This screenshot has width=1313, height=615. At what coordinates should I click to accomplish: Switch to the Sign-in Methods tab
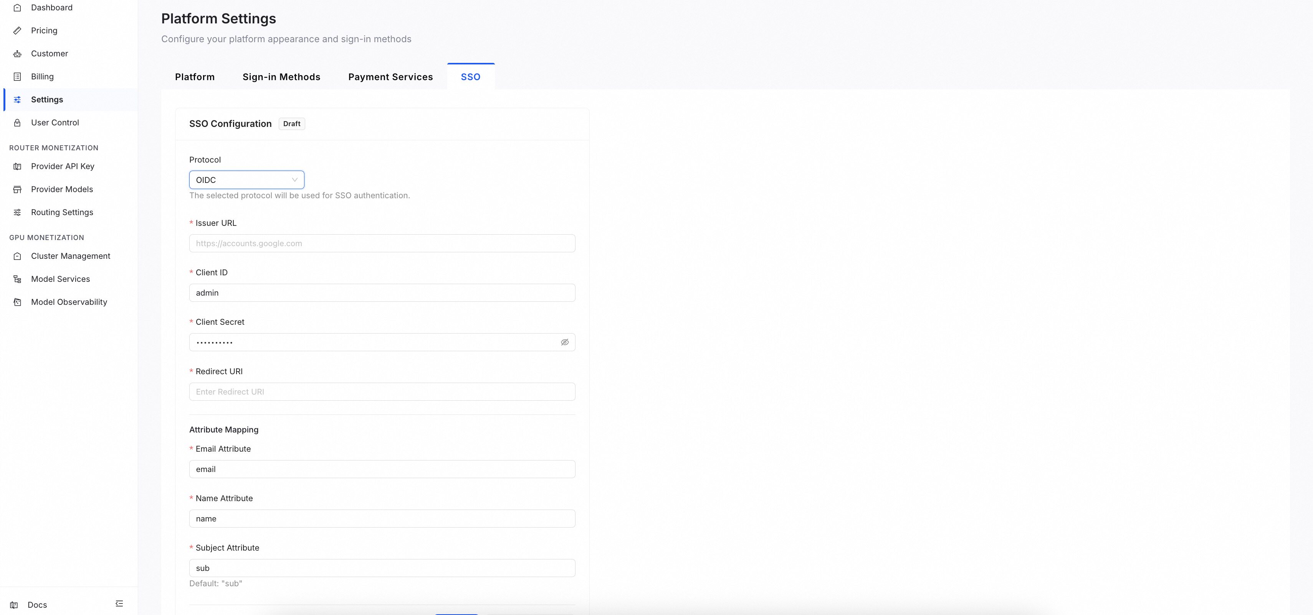click(x=281, y=77)
